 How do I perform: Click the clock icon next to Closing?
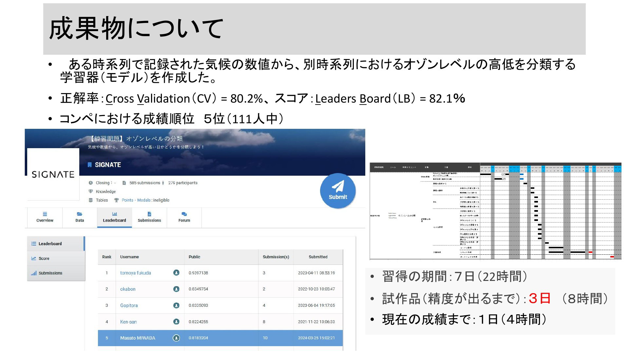click(x=91, y=183)
